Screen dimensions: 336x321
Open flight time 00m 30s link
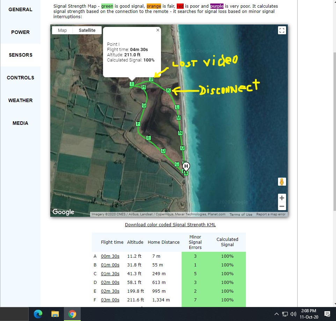[x=110, y=256]
